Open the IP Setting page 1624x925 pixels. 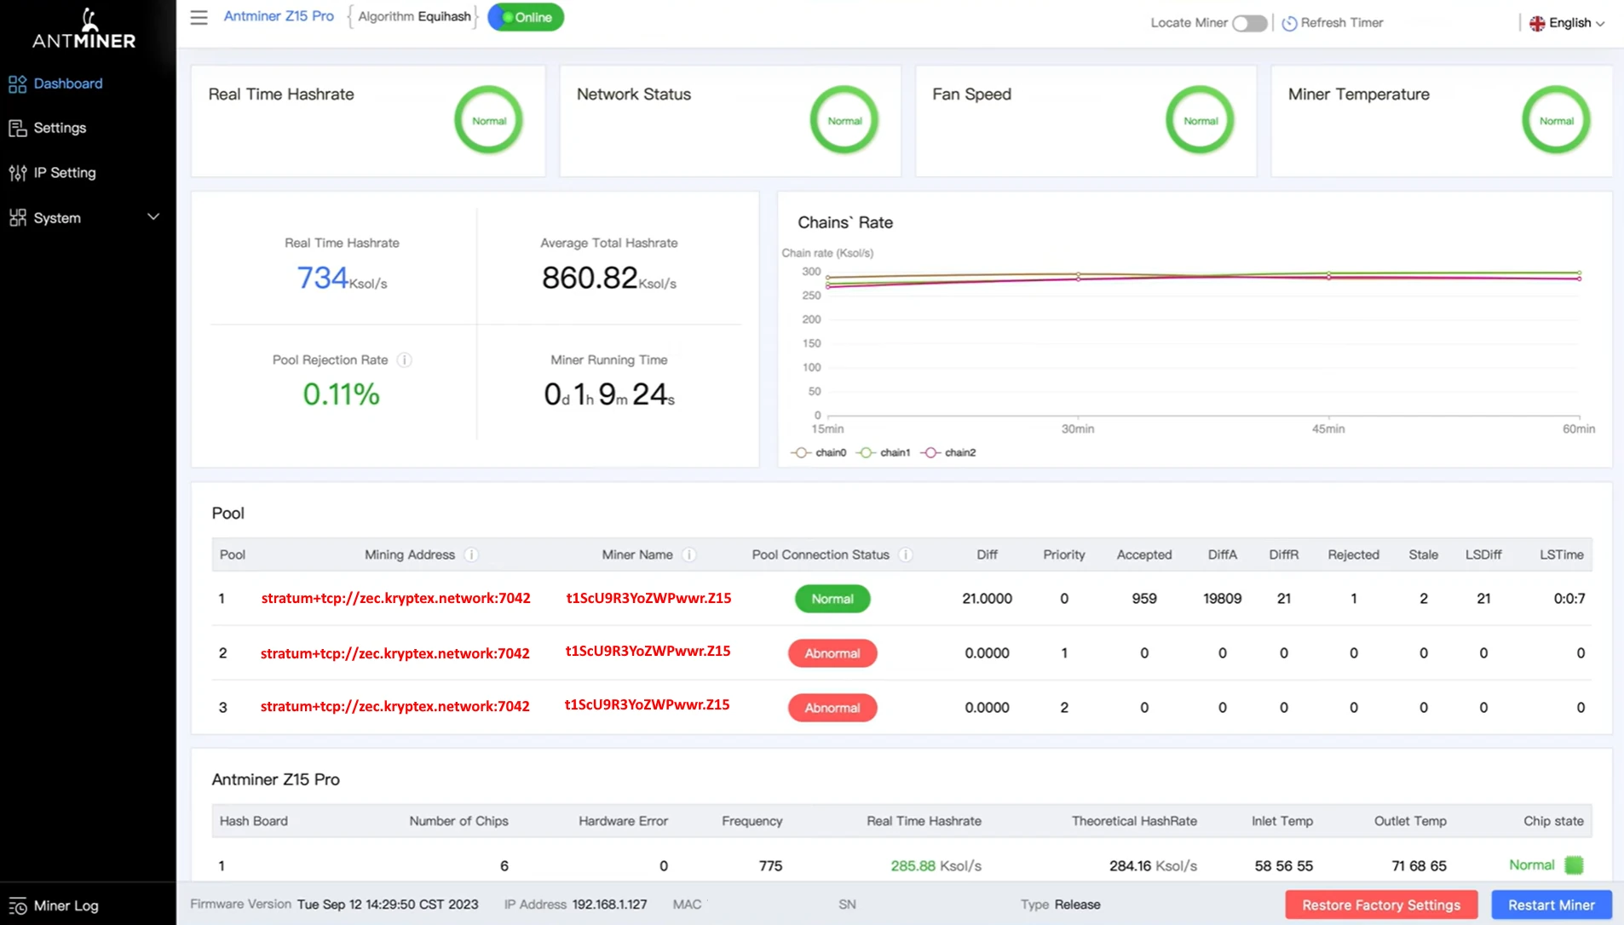(65, 173)
